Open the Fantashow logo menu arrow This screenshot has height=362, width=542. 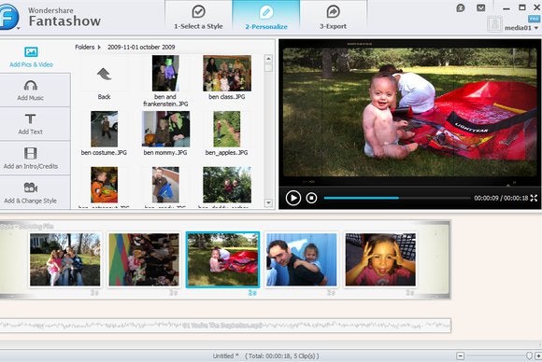click(x=18, y=28)
